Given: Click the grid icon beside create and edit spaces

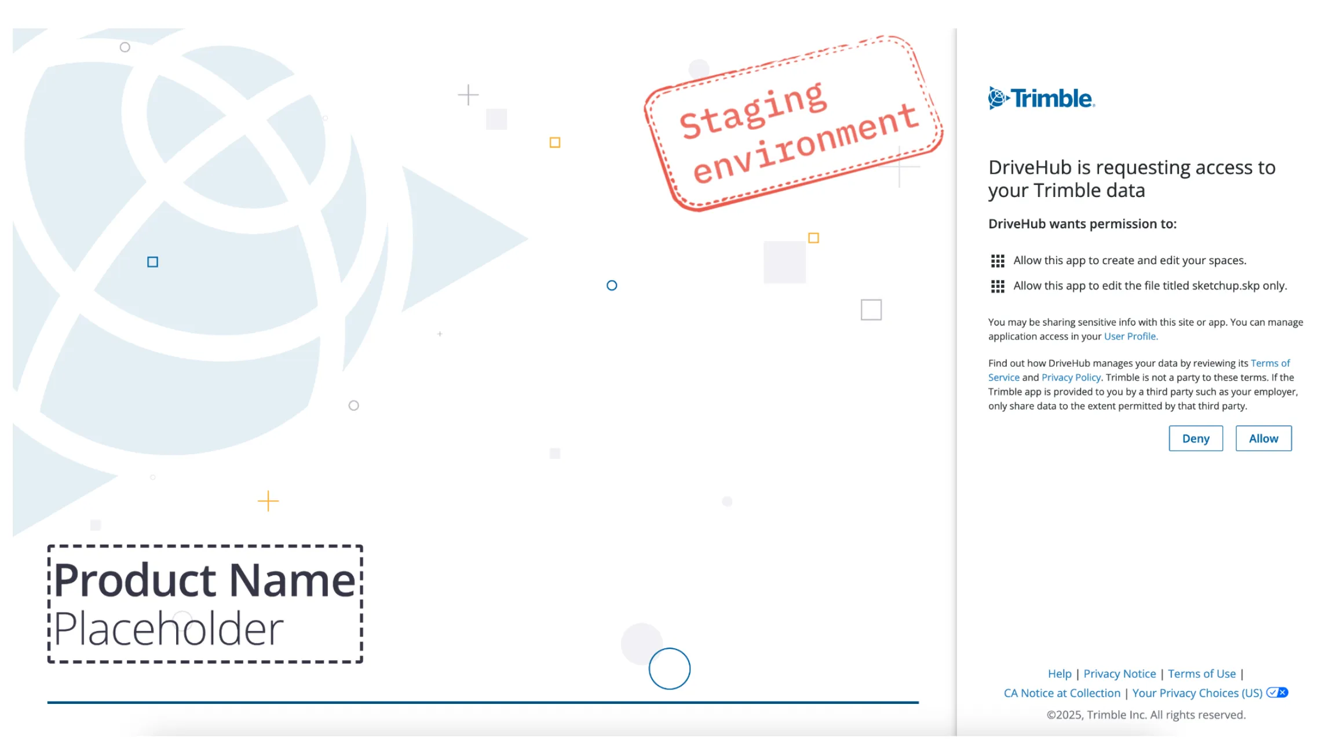Looking at the screenshot, I should 998,261.
